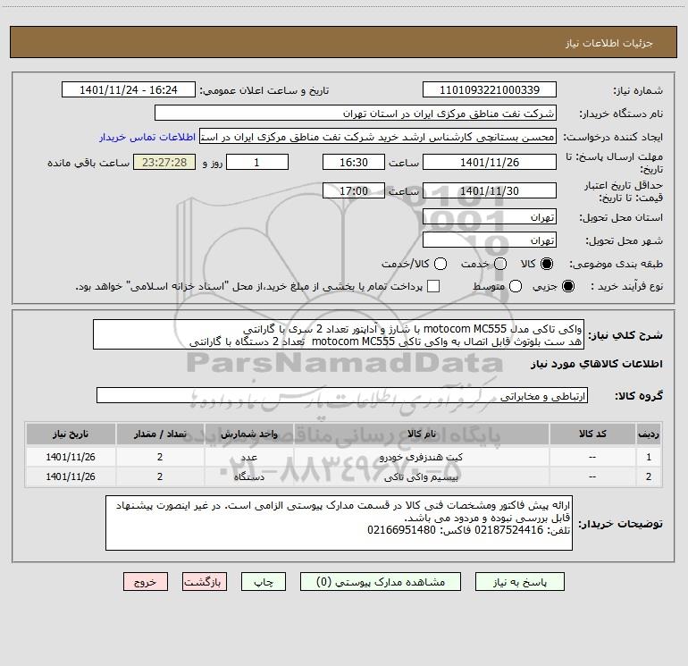The image size is (688, 666).
Task: Click the تعداد / مقدار column header
Action: point(160,434)
